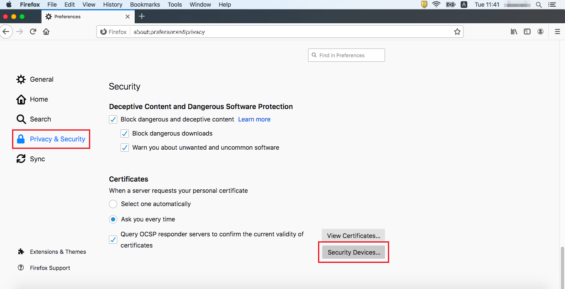Bookmark this page with star icon
The width and height of the screenshot is (565, 289).
pyautogui.click(x=457, y=32)
